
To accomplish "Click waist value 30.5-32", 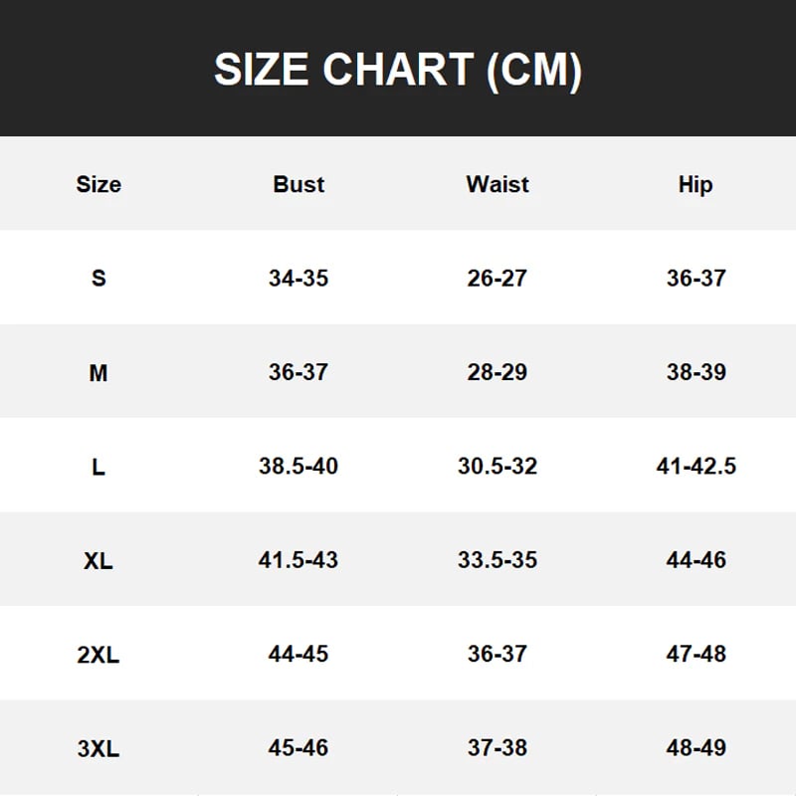I will click(497, 466).
